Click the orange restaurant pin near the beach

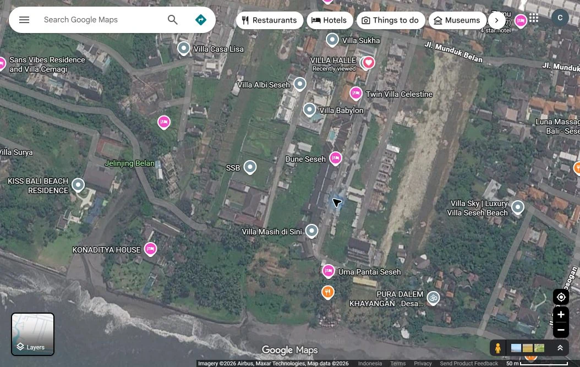pyautogui.click(x=328, y=293)
